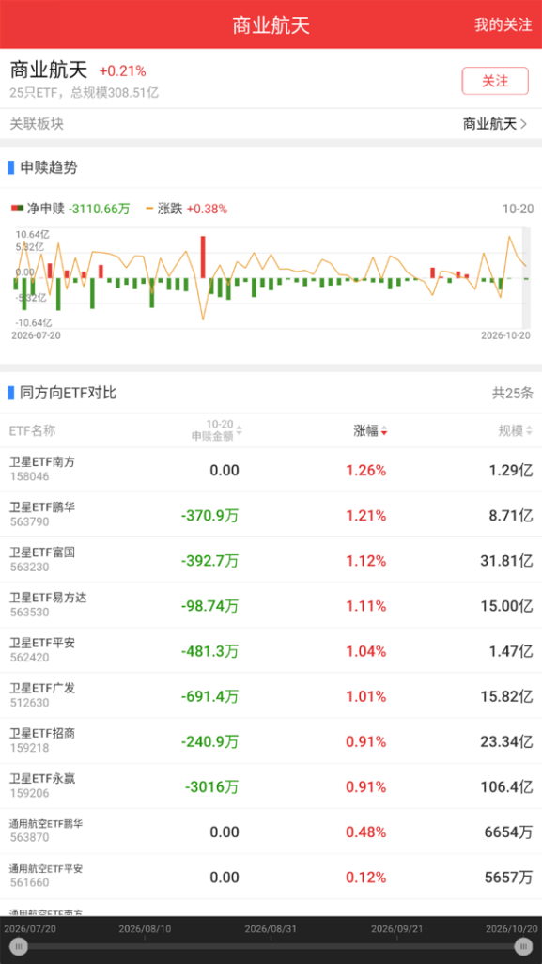
Task: Open 通用航空ETF平安 561660 row
Action: tap(271, 876)
